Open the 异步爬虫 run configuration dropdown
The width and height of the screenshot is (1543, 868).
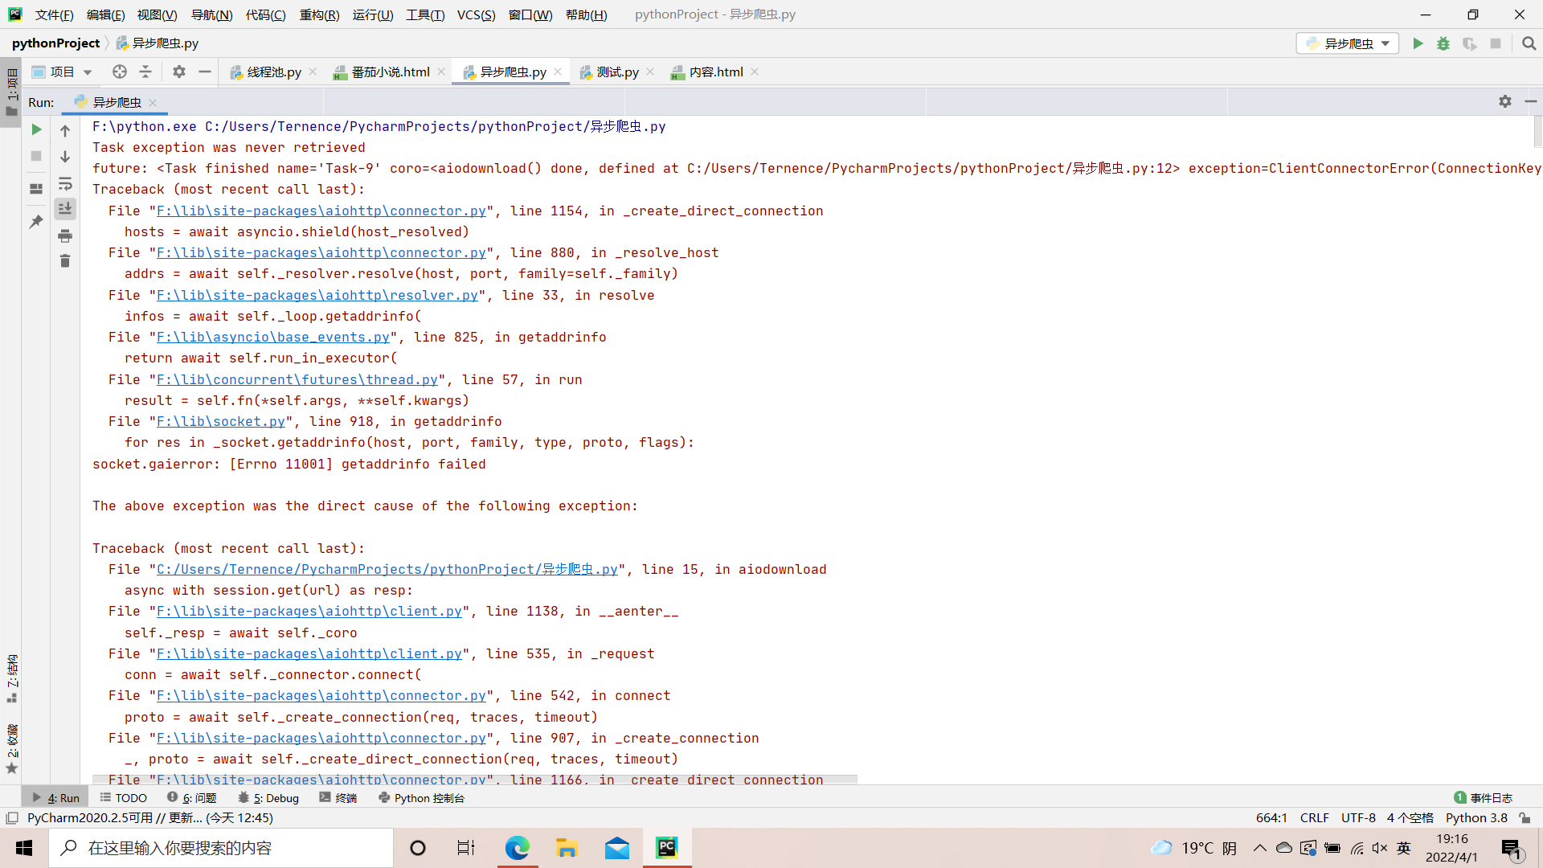pyautogui.click(x=1348, y=43)
